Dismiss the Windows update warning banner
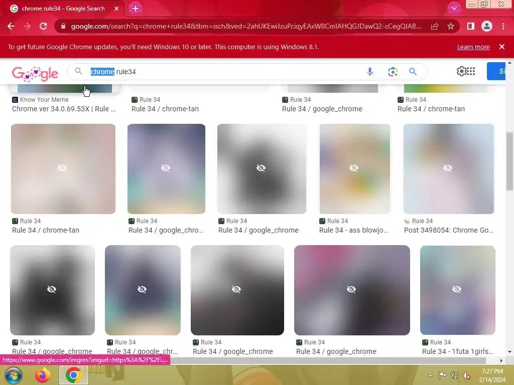Screen dimensions: 514x385 502,47
